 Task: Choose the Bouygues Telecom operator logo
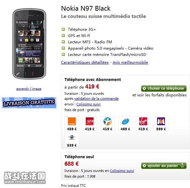[107, 121]
